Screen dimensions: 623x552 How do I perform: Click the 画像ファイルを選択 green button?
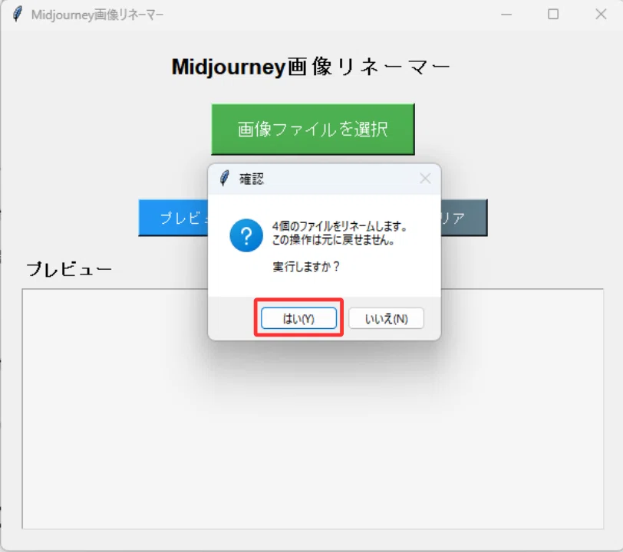pyautogui.click(x=313, y=130)
